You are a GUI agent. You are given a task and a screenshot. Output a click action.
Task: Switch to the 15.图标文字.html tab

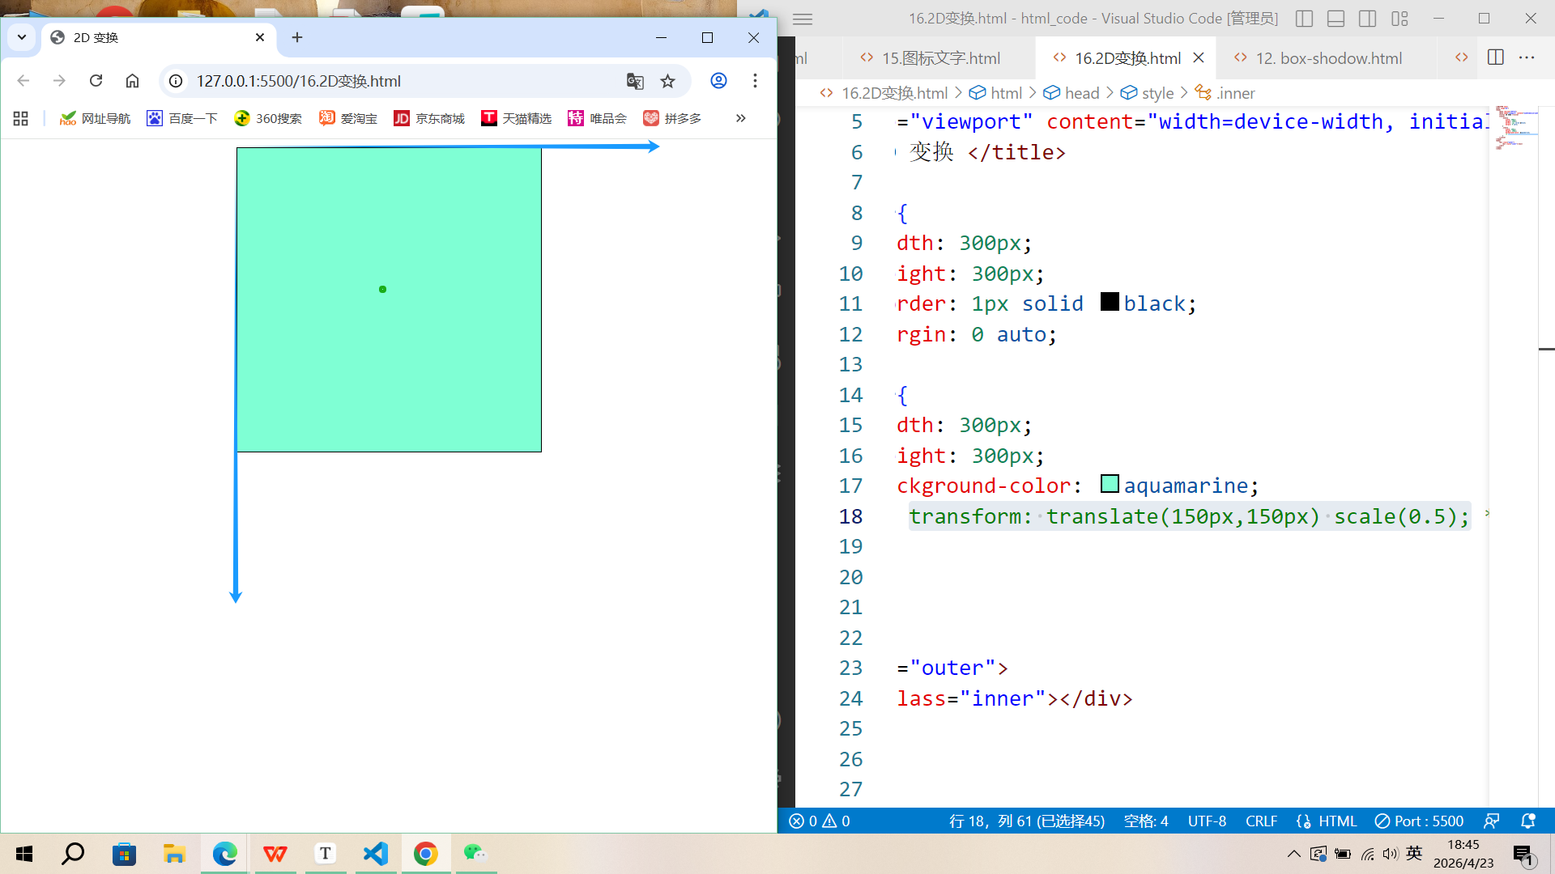(x=939, y=58)
